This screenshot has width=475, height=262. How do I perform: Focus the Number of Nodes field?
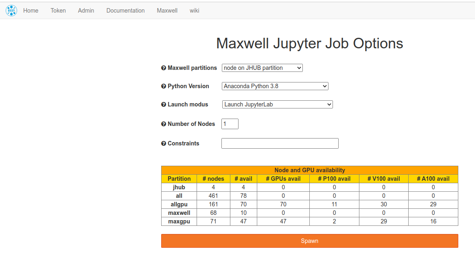tap(230, 124)
